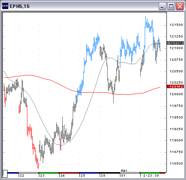
Task: Click the green session bar above date 23
Action: coord(49,173)
